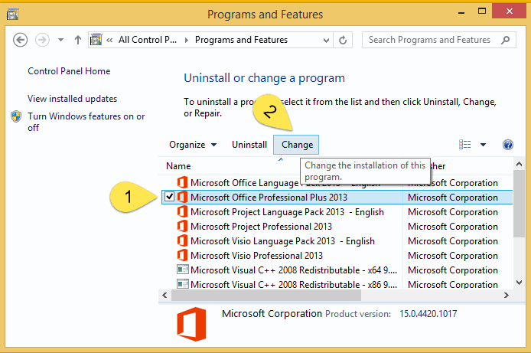
Task: Open Help with the blue question icon
Action: coord(507,145)
